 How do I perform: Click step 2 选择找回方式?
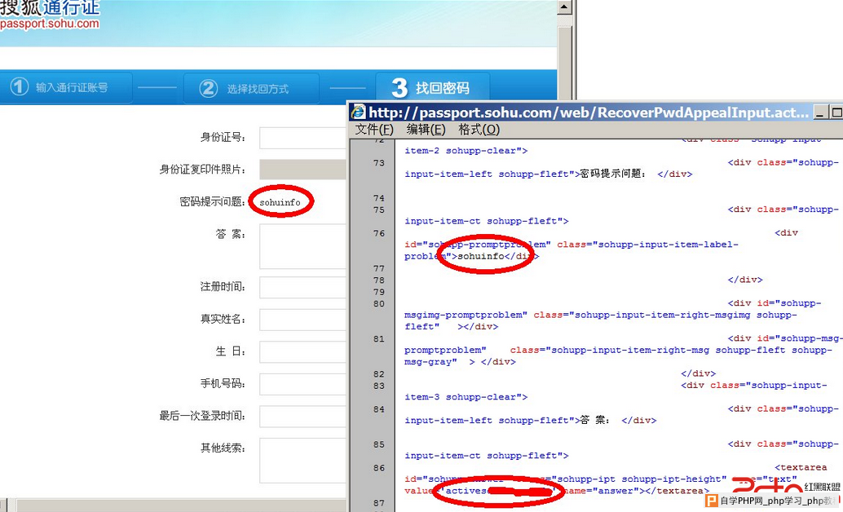click(x=252, y=88)
